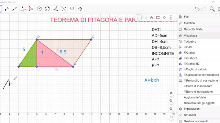The width and height of the screenshot is (220, 123).
Task: Uncheck the Grafici view checkbox
Action: pyautogui.click(x=185, y=52)
